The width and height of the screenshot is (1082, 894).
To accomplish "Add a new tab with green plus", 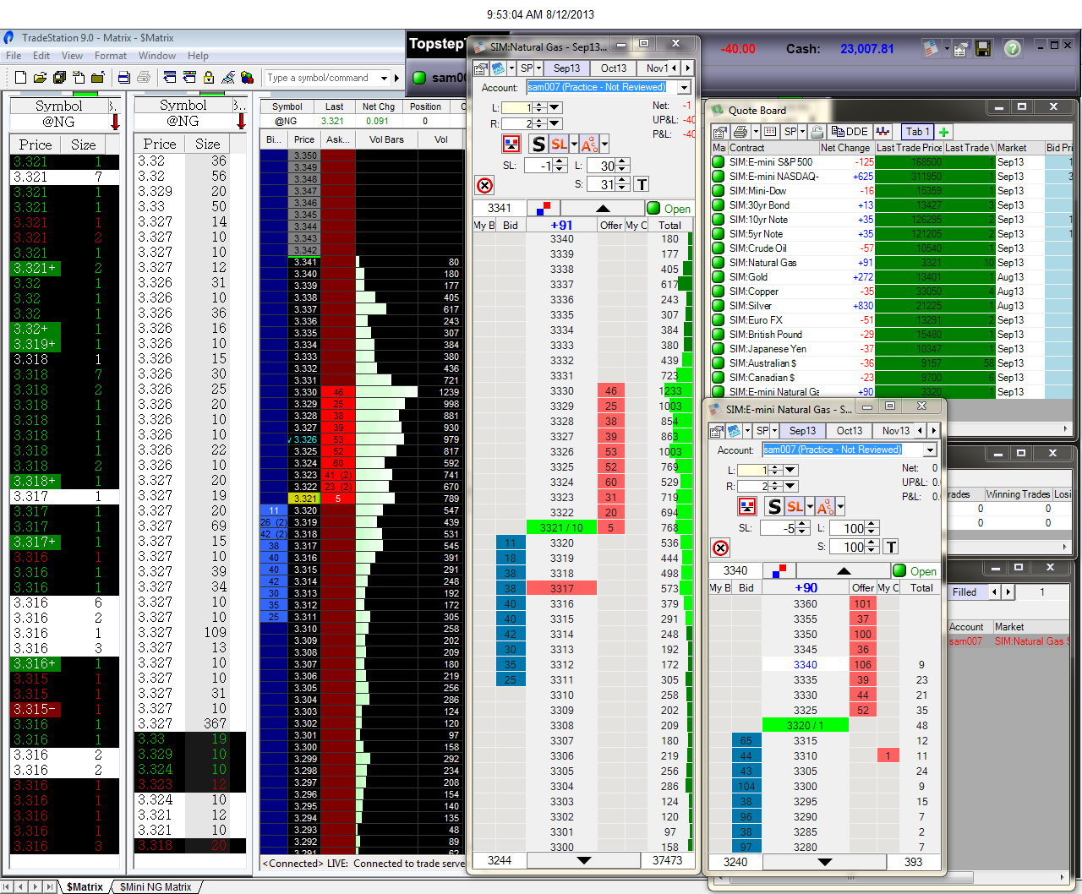I will pos(944,132).
